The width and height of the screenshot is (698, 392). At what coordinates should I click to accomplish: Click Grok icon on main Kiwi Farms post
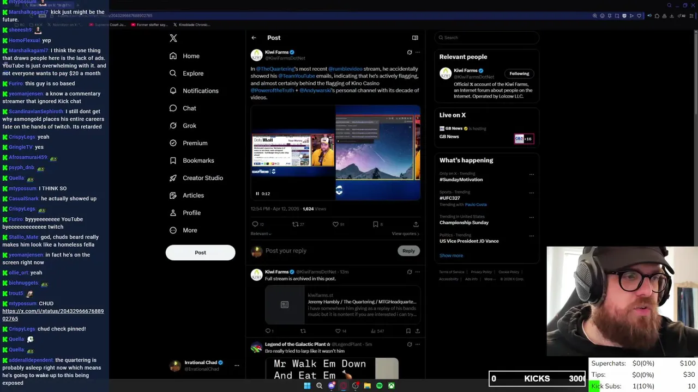(x=410, y=52)
